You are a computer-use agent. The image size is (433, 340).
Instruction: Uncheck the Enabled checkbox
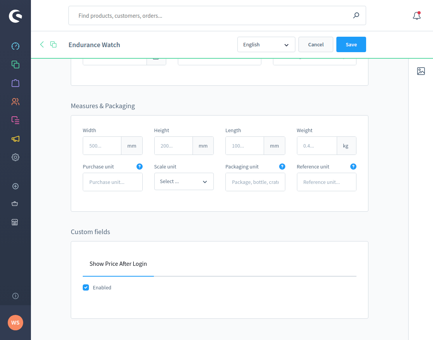pos(86,287)
